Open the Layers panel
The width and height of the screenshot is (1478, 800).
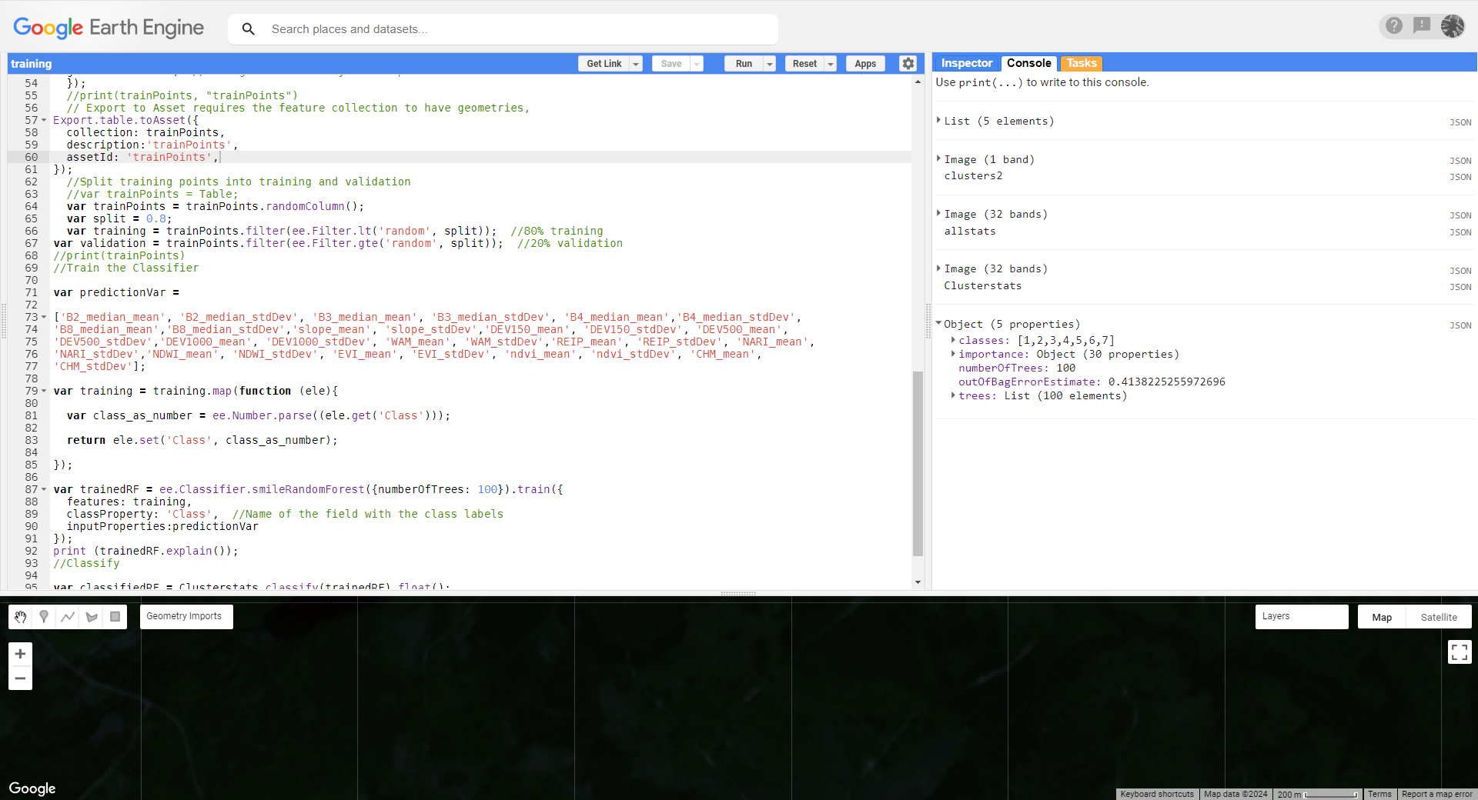coord(1302,616)
